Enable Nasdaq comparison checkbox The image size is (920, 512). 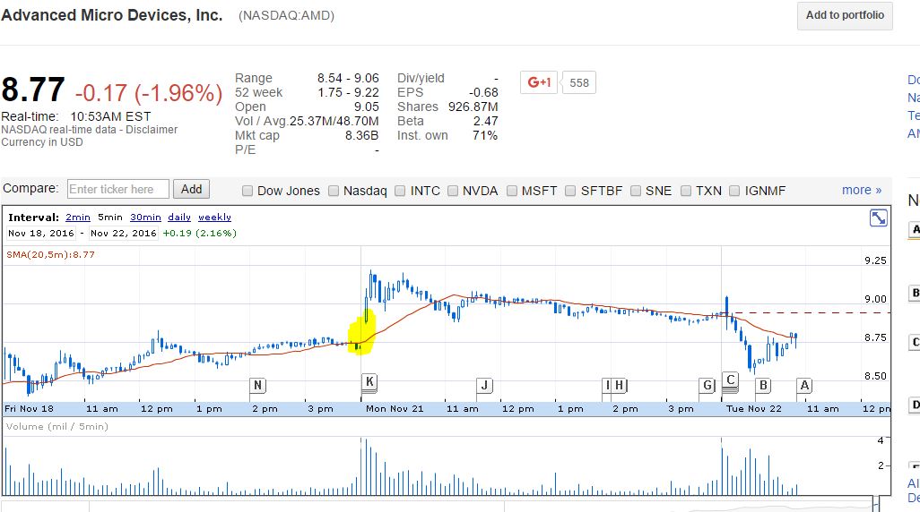(334, 191)
